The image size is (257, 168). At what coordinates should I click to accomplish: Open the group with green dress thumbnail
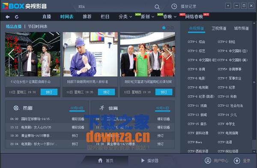(147, 54)
